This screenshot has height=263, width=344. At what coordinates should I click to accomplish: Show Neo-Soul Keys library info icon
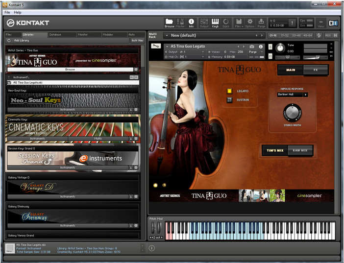pos(131,109)
